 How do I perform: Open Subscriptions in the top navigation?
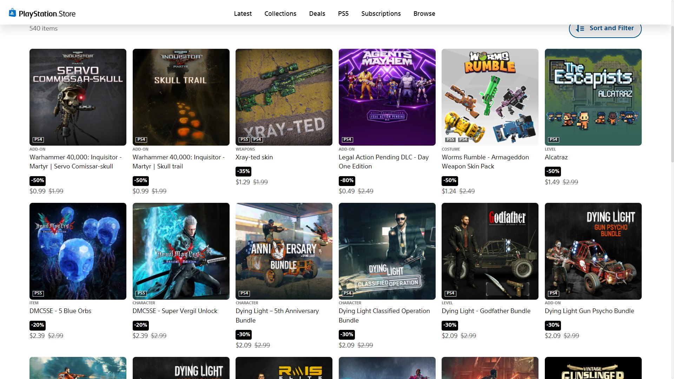point(381,13)
